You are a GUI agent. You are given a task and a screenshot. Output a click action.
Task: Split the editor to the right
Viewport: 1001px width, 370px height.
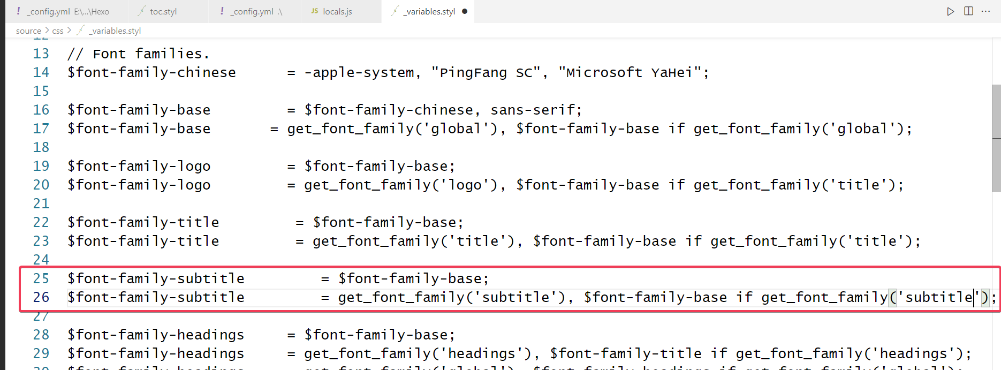click(x=968, y=11)
